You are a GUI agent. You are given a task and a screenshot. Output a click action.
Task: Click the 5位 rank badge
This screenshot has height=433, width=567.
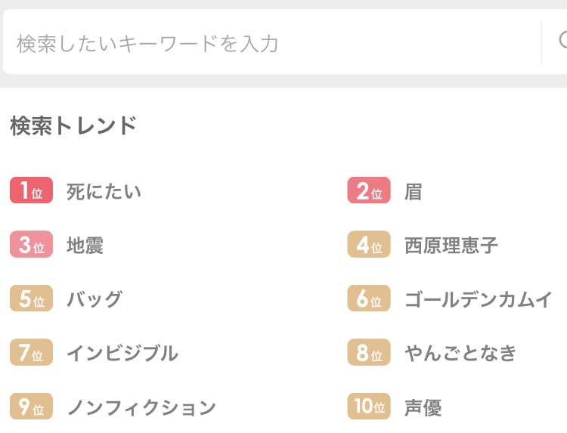pos(32,298)
